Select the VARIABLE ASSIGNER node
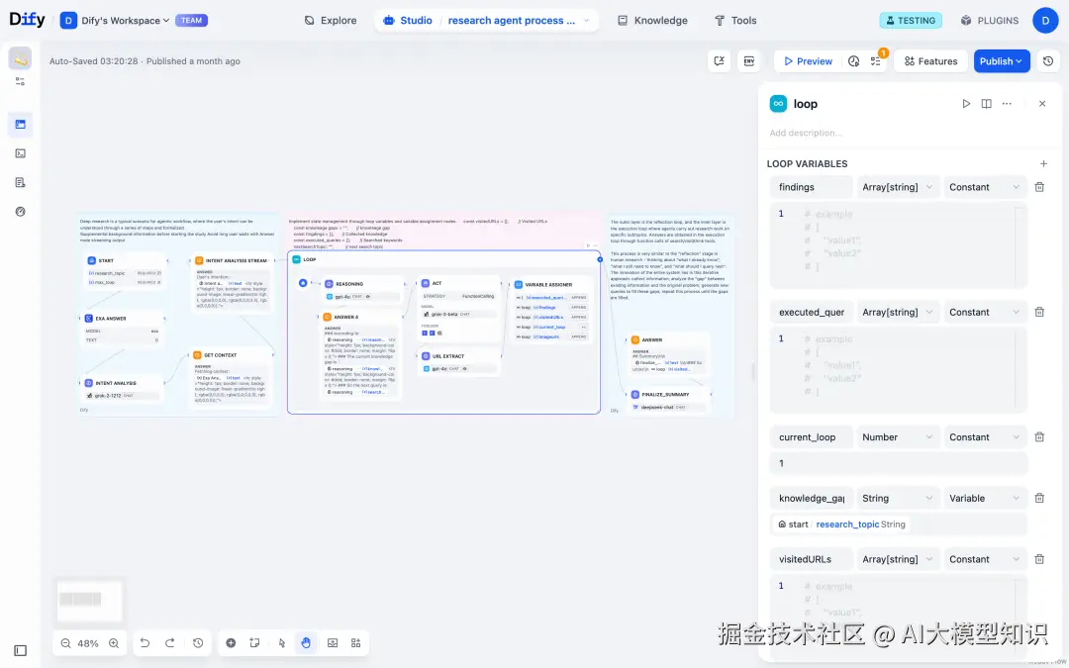This screenshot has width=1069, height=668. pyautogui.click(x=551, y=311)
